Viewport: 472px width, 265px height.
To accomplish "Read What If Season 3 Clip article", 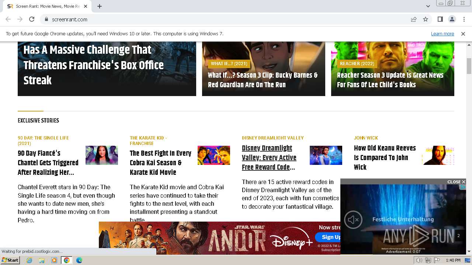I will [x=263, y=80].
